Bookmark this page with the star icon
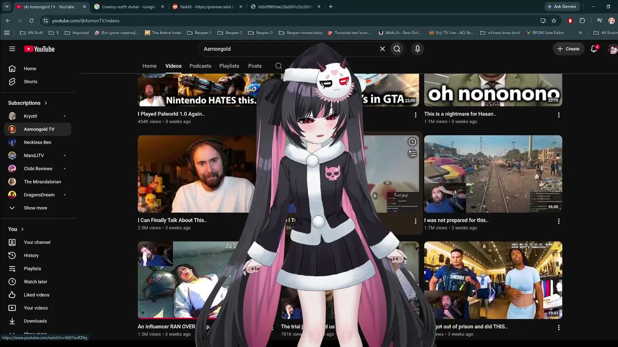This screenshot has height=347, width=618. click(x=554, y=21)
